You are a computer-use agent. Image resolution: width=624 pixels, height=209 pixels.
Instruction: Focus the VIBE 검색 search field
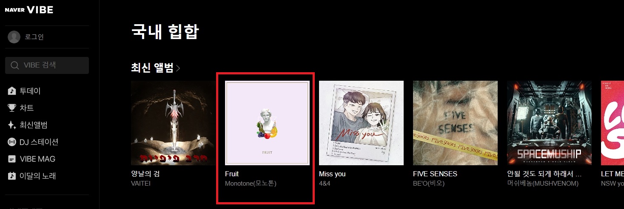(x=47, y=65)
